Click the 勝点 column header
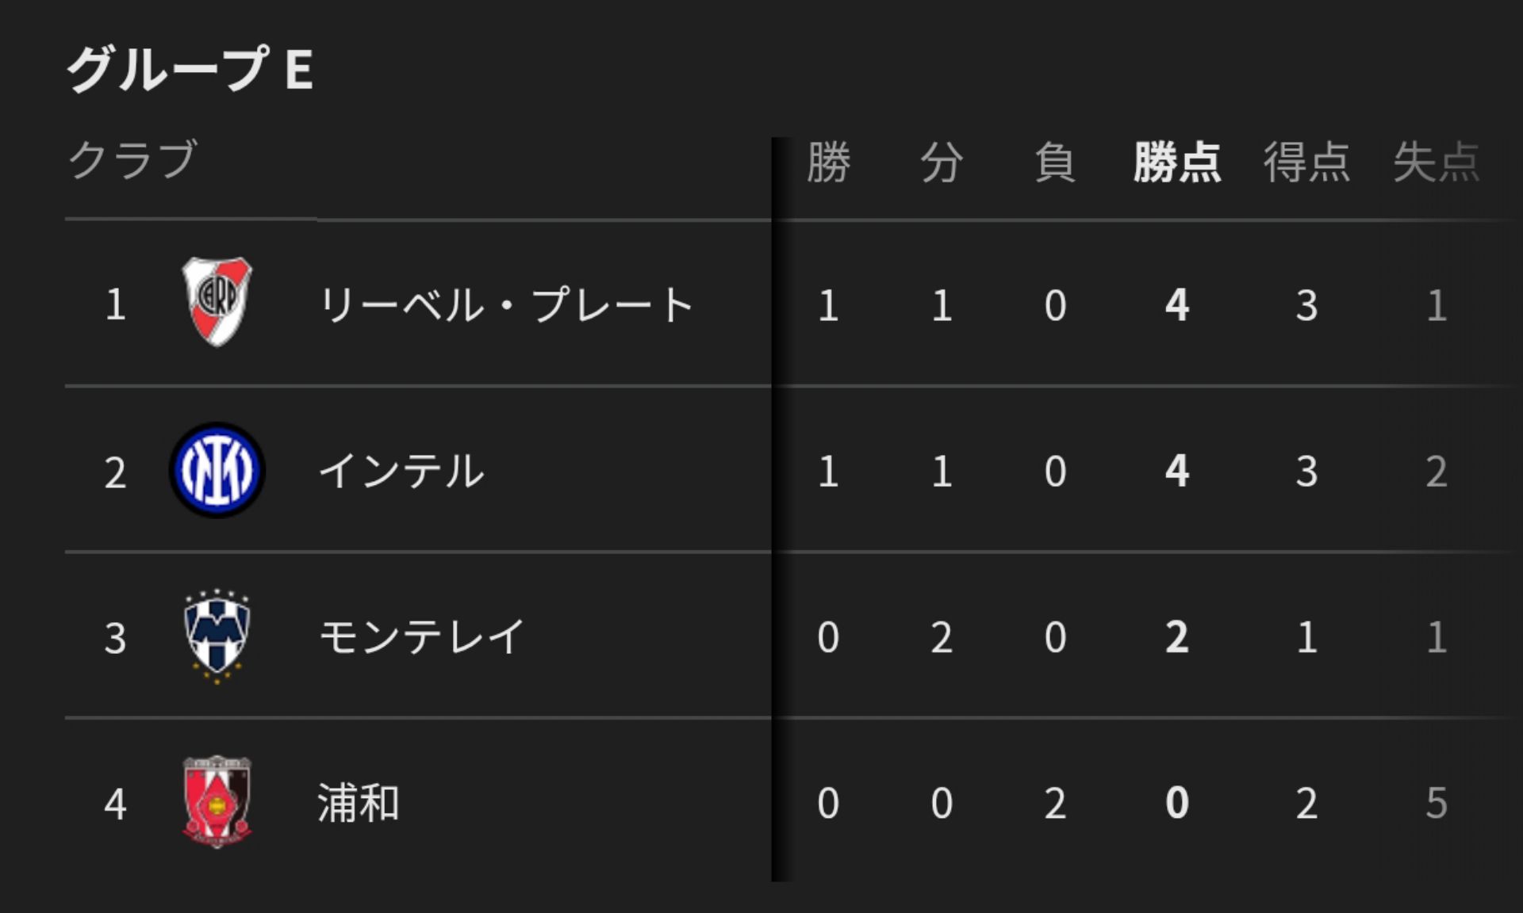This screenshot has width=1523, height=913. [x=1176, y=162]
